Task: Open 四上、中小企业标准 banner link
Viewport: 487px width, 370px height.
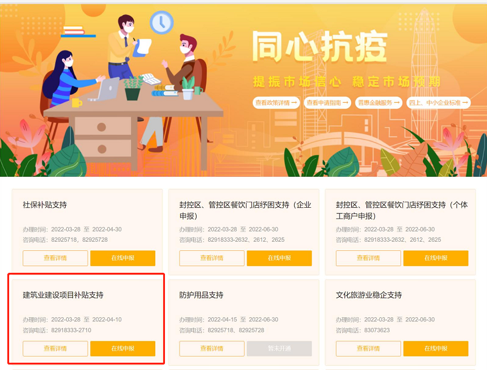Action: (x=438, y=103)
